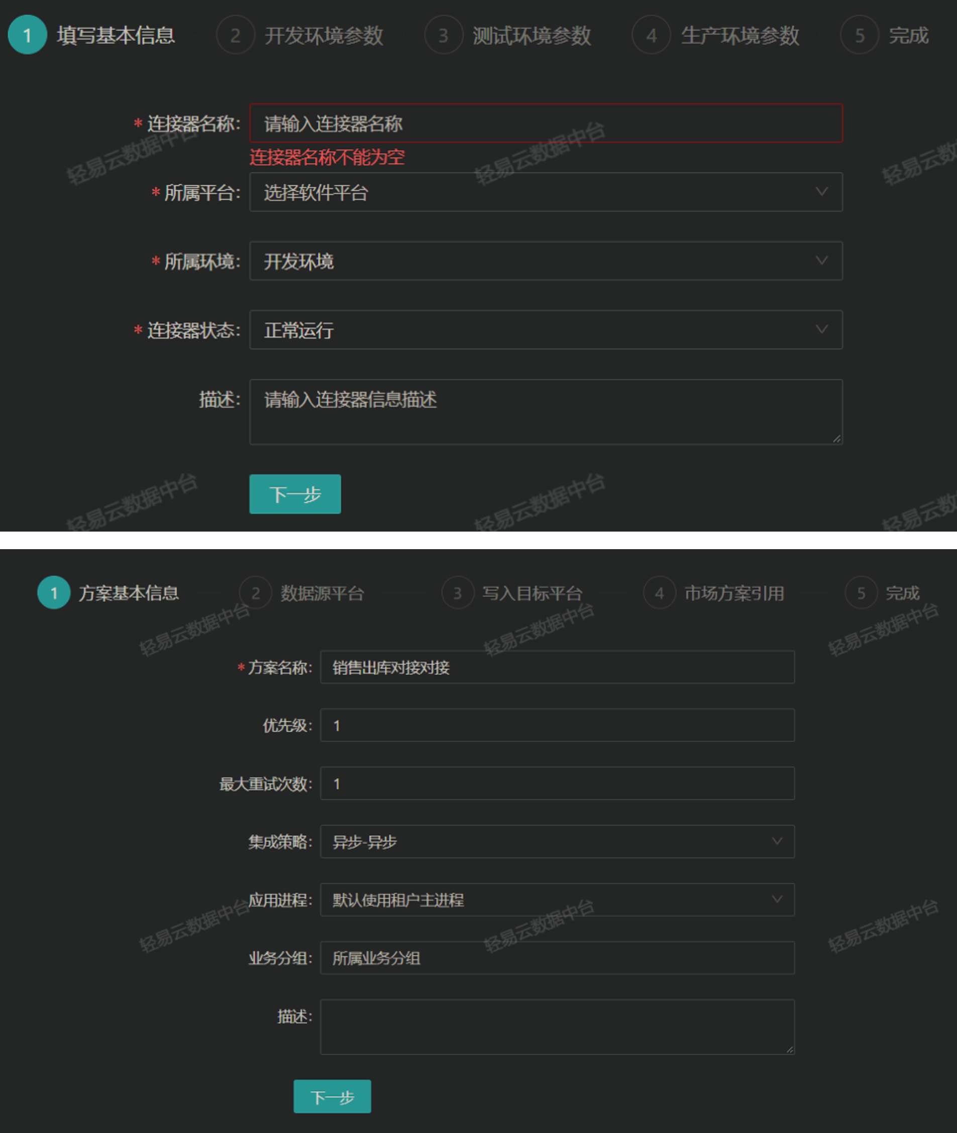The width and height of the screenshot is (957, 1133).
Task: Click the 最大重试次数 retry count input
Action: point(556,783)
